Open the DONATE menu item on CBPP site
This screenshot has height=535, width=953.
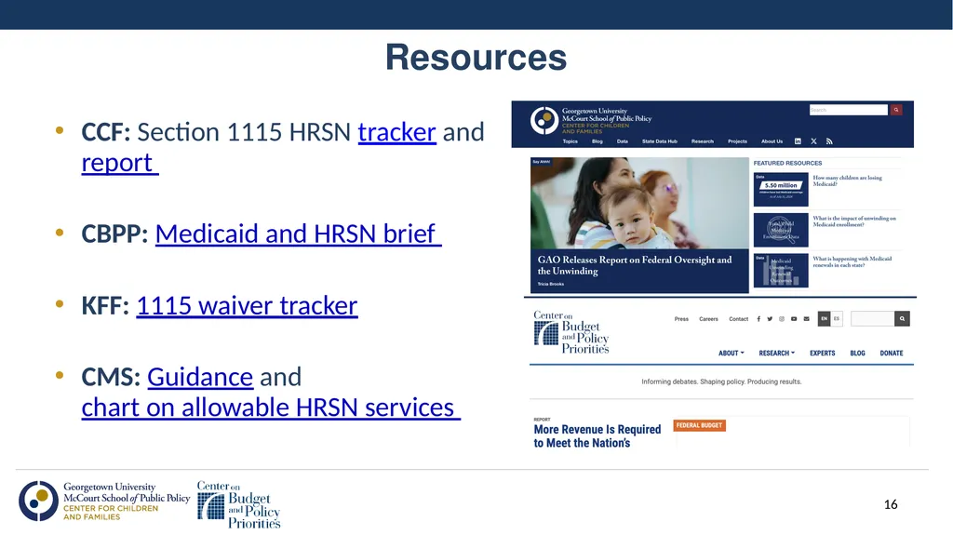[x=892, y=354]
